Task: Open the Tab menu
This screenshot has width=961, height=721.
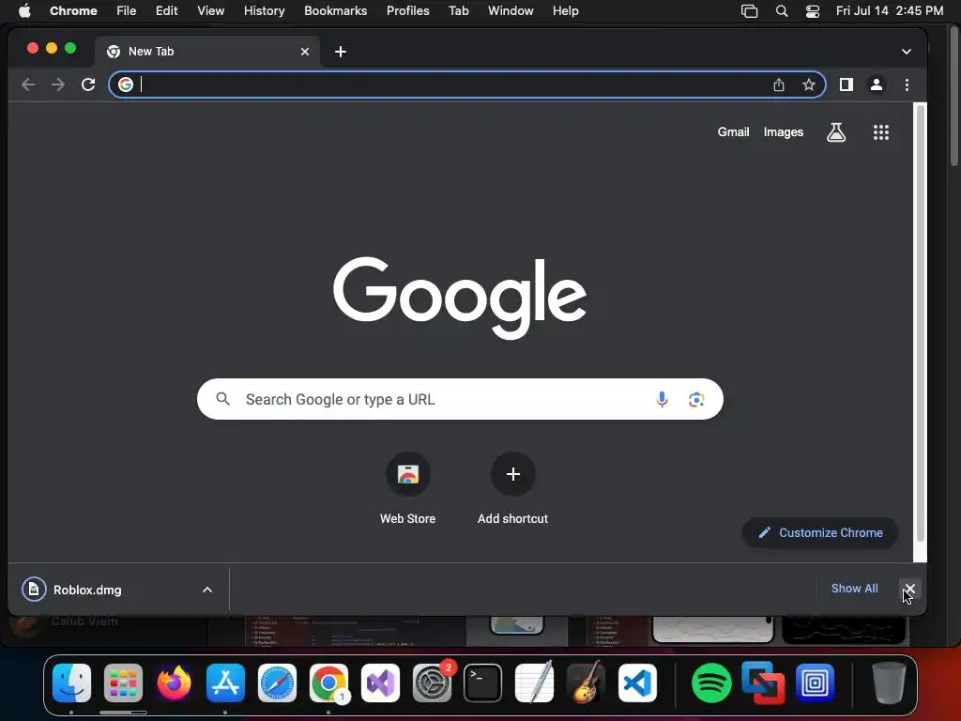Action: pos(458,11)
